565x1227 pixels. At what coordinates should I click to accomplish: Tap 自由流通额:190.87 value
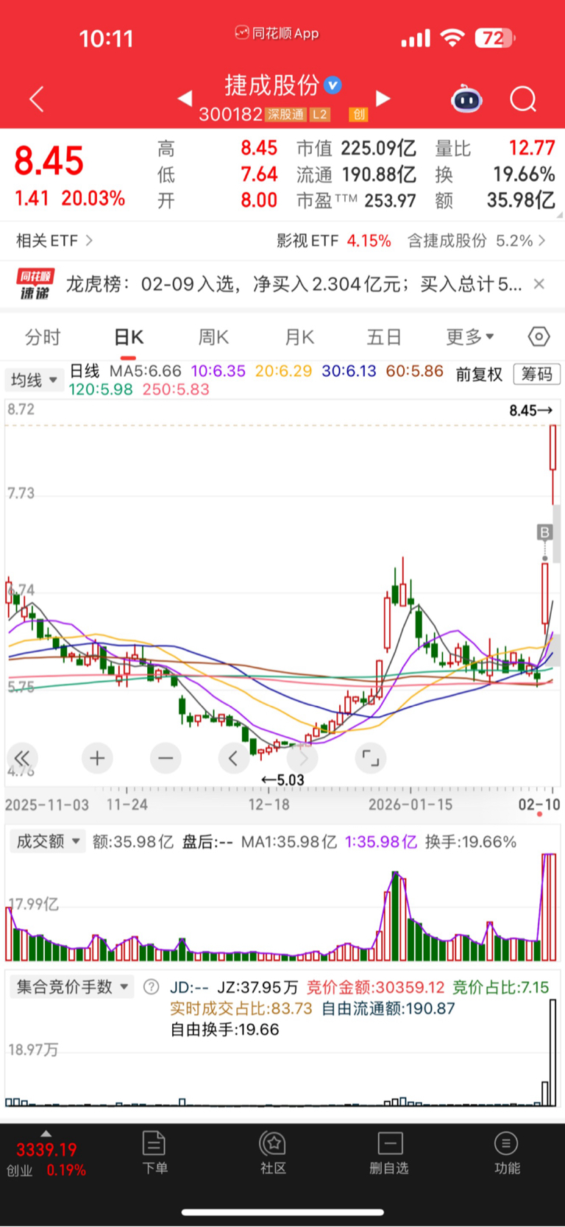388,1008
